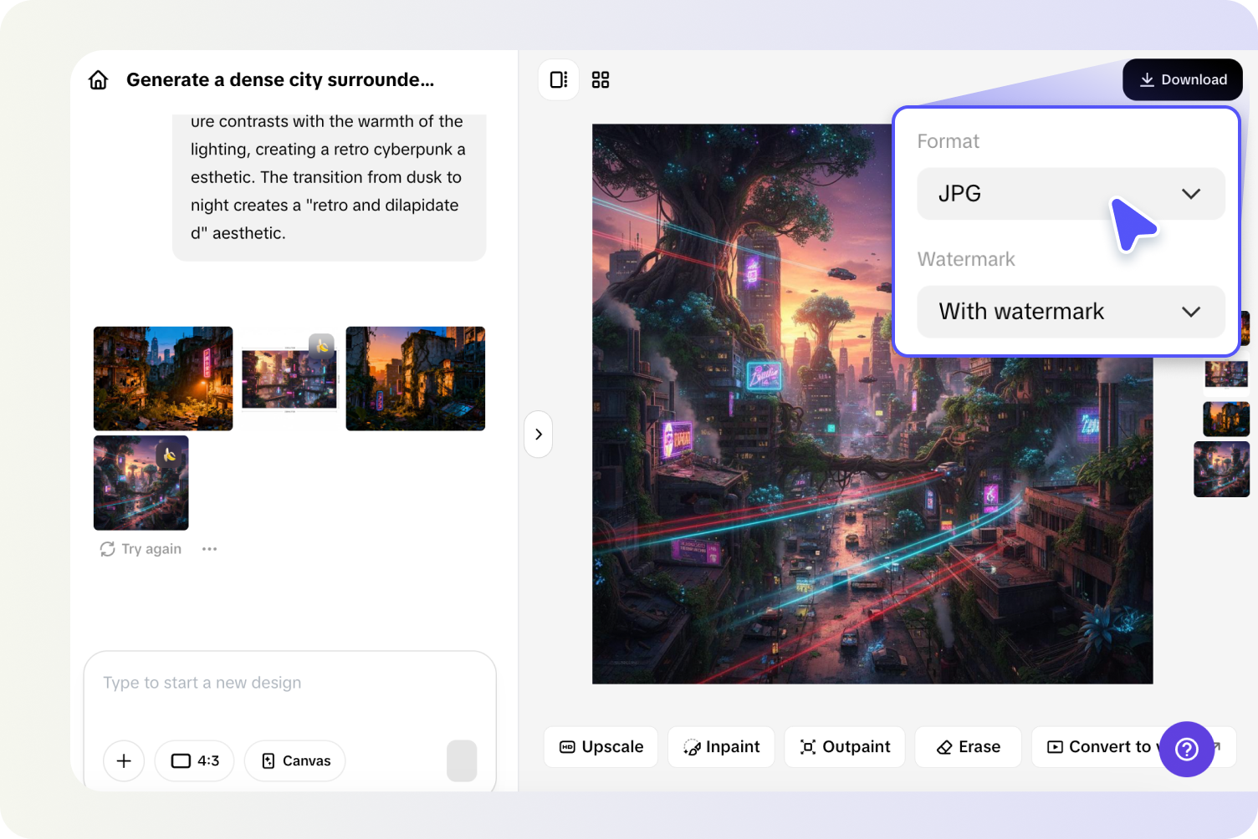Click Try again to regenerate images

tap(140, 548)
